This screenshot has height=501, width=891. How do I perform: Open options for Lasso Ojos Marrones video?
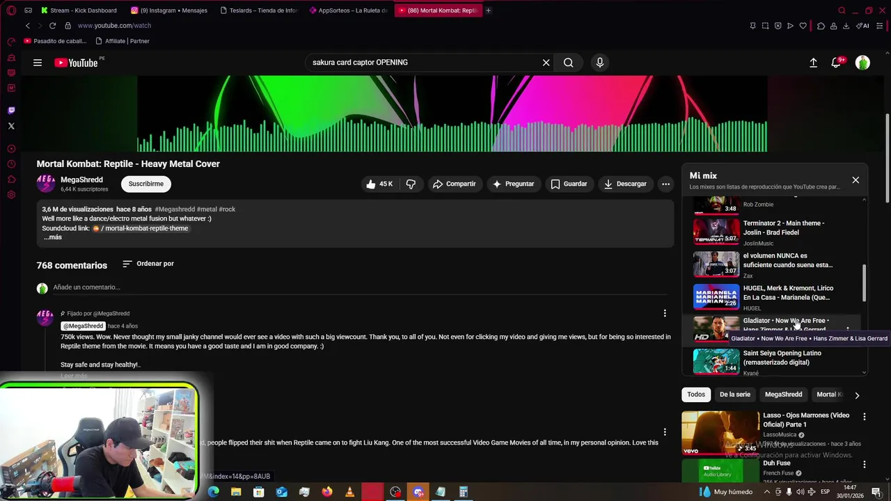click(x=865, y=417)
